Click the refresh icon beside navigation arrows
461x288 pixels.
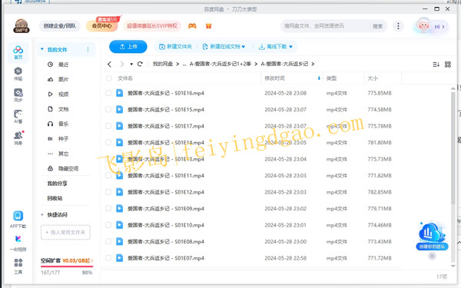pyautogui.click(x=140, y=64)
